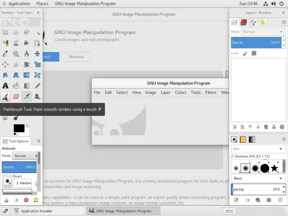Select the Select by Color tool
This screenshot has width=288, height=216.
[5, 43]
